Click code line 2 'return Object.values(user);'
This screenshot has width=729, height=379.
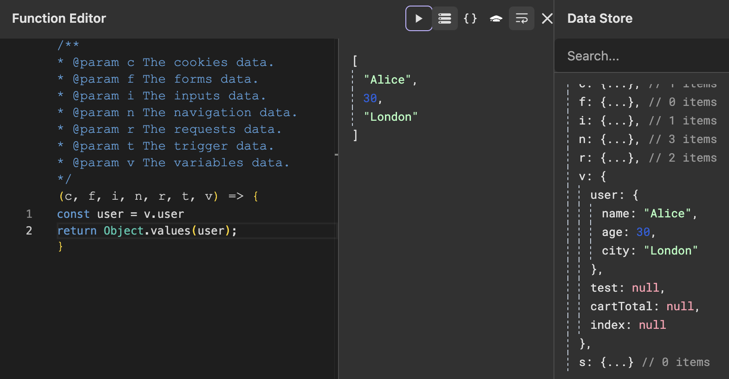[x=147, y=231]
